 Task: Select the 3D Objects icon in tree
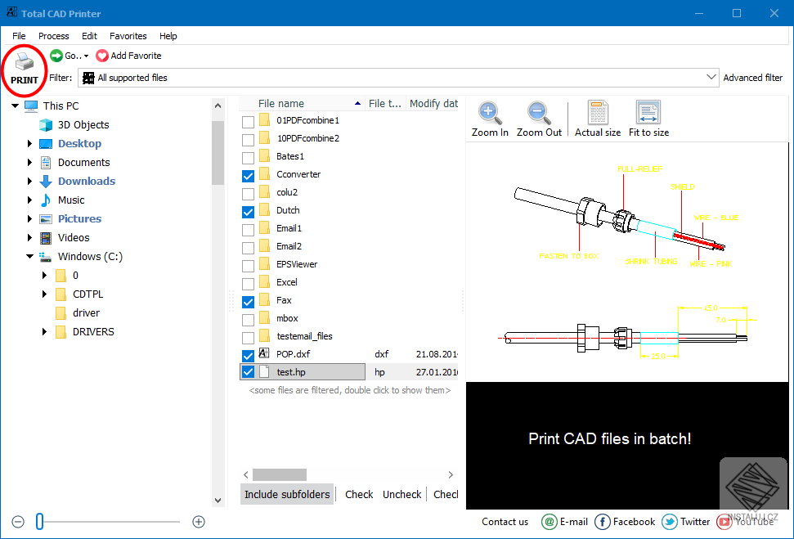46,124
